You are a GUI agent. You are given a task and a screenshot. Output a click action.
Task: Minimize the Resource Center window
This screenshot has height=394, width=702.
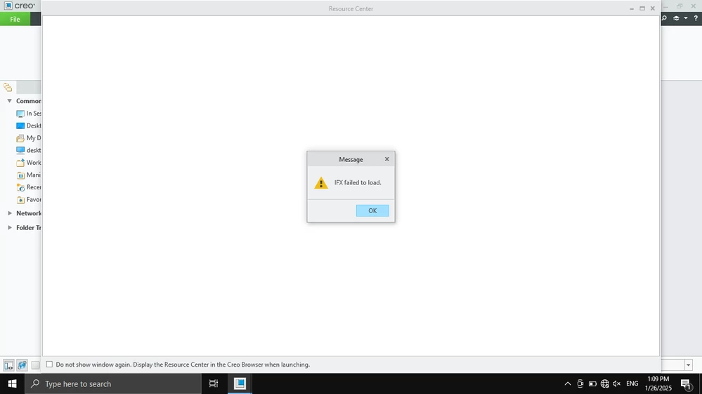tap(632, 8)
